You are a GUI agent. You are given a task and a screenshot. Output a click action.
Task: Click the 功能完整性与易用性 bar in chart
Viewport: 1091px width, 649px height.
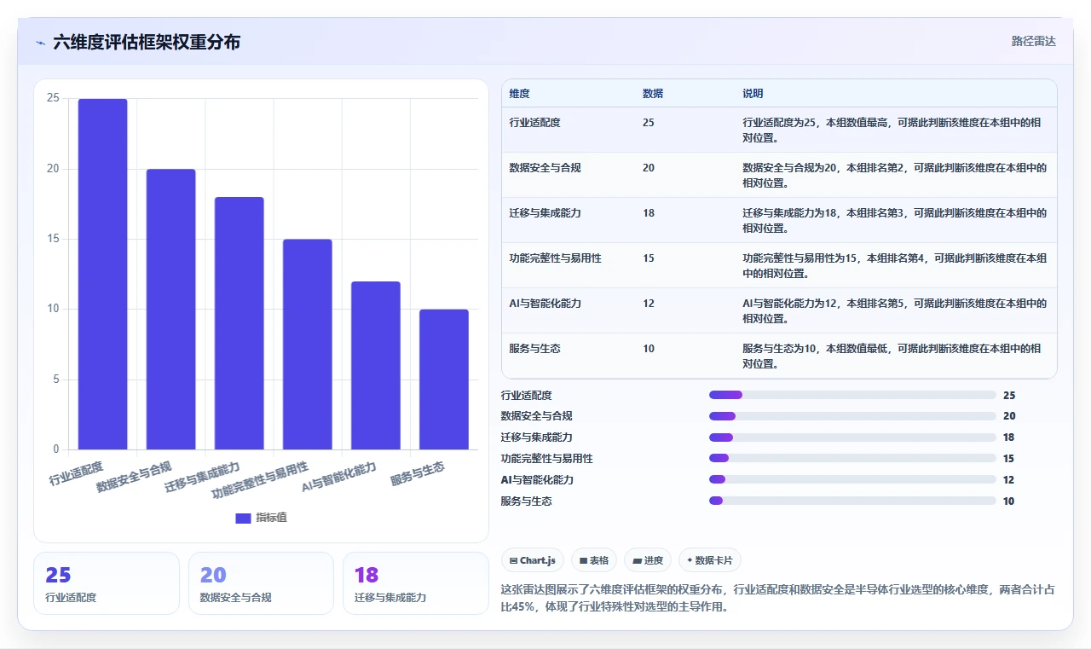click(x=308, y=345)
